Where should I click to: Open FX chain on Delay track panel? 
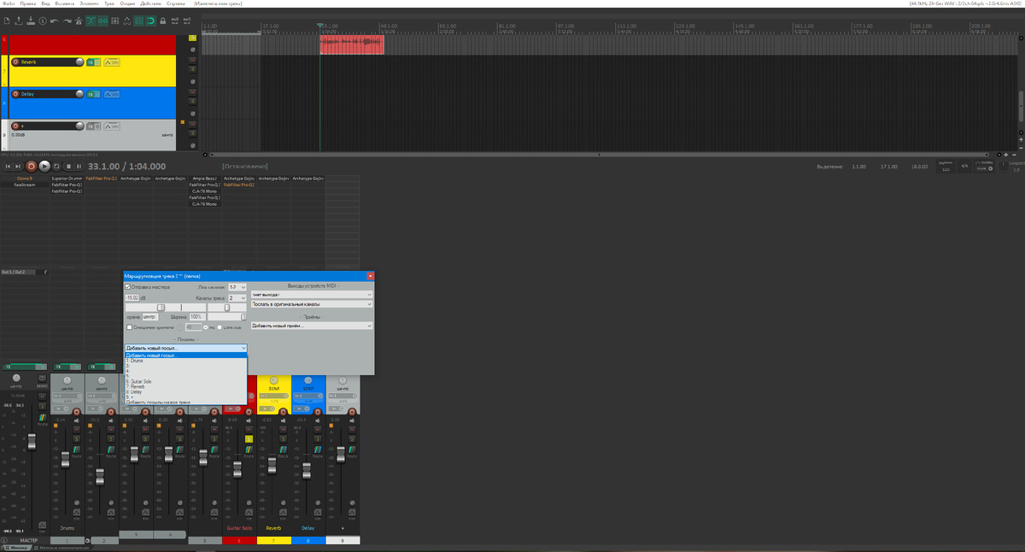click(x=91, y=94)
